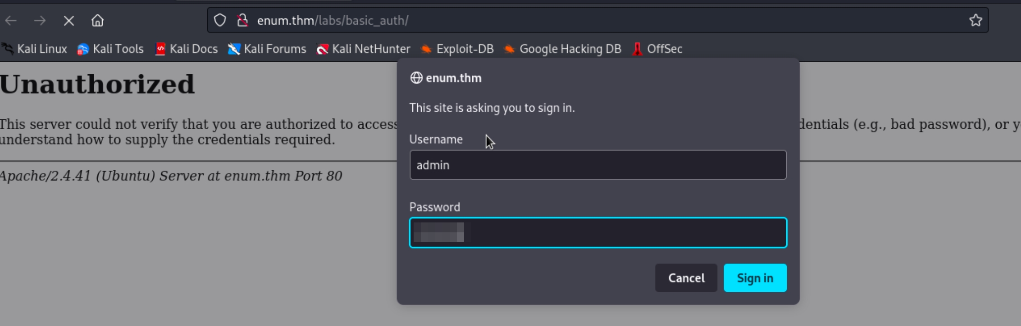Open the Exploit-DB bookmark
Screen dimensions: 1021x326
point(457,49)
